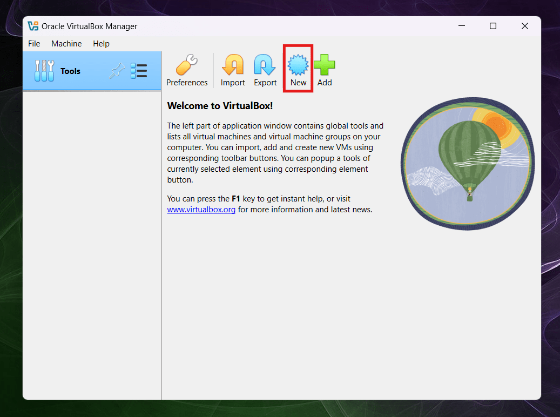
Task: Maximize the VirtualBox Manager window
Action: coord(492,26)
